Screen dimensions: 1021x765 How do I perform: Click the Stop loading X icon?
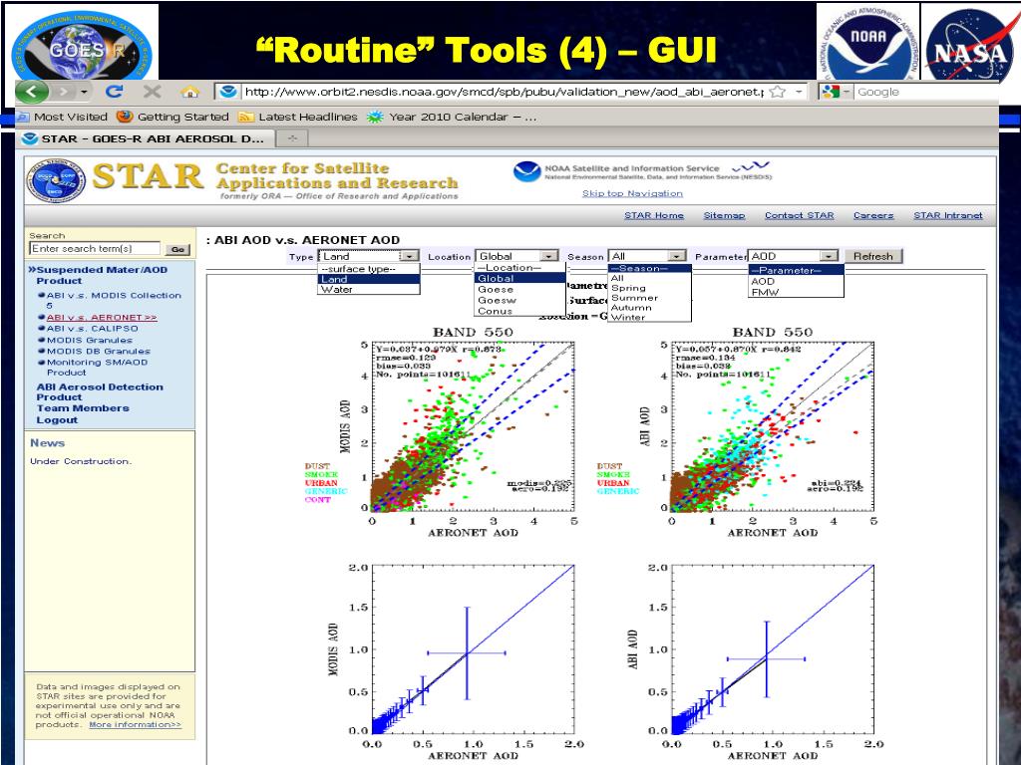153,92
